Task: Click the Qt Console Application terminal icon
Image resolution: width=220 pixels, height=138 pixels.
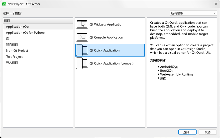Action: tap(82, 37)
